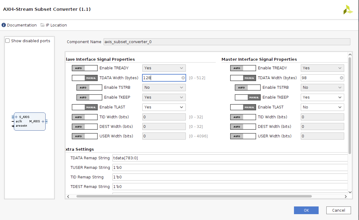Open master Enable TLAST dropdown
Viewport: 359px width, 220px height.
click(322, 107)
